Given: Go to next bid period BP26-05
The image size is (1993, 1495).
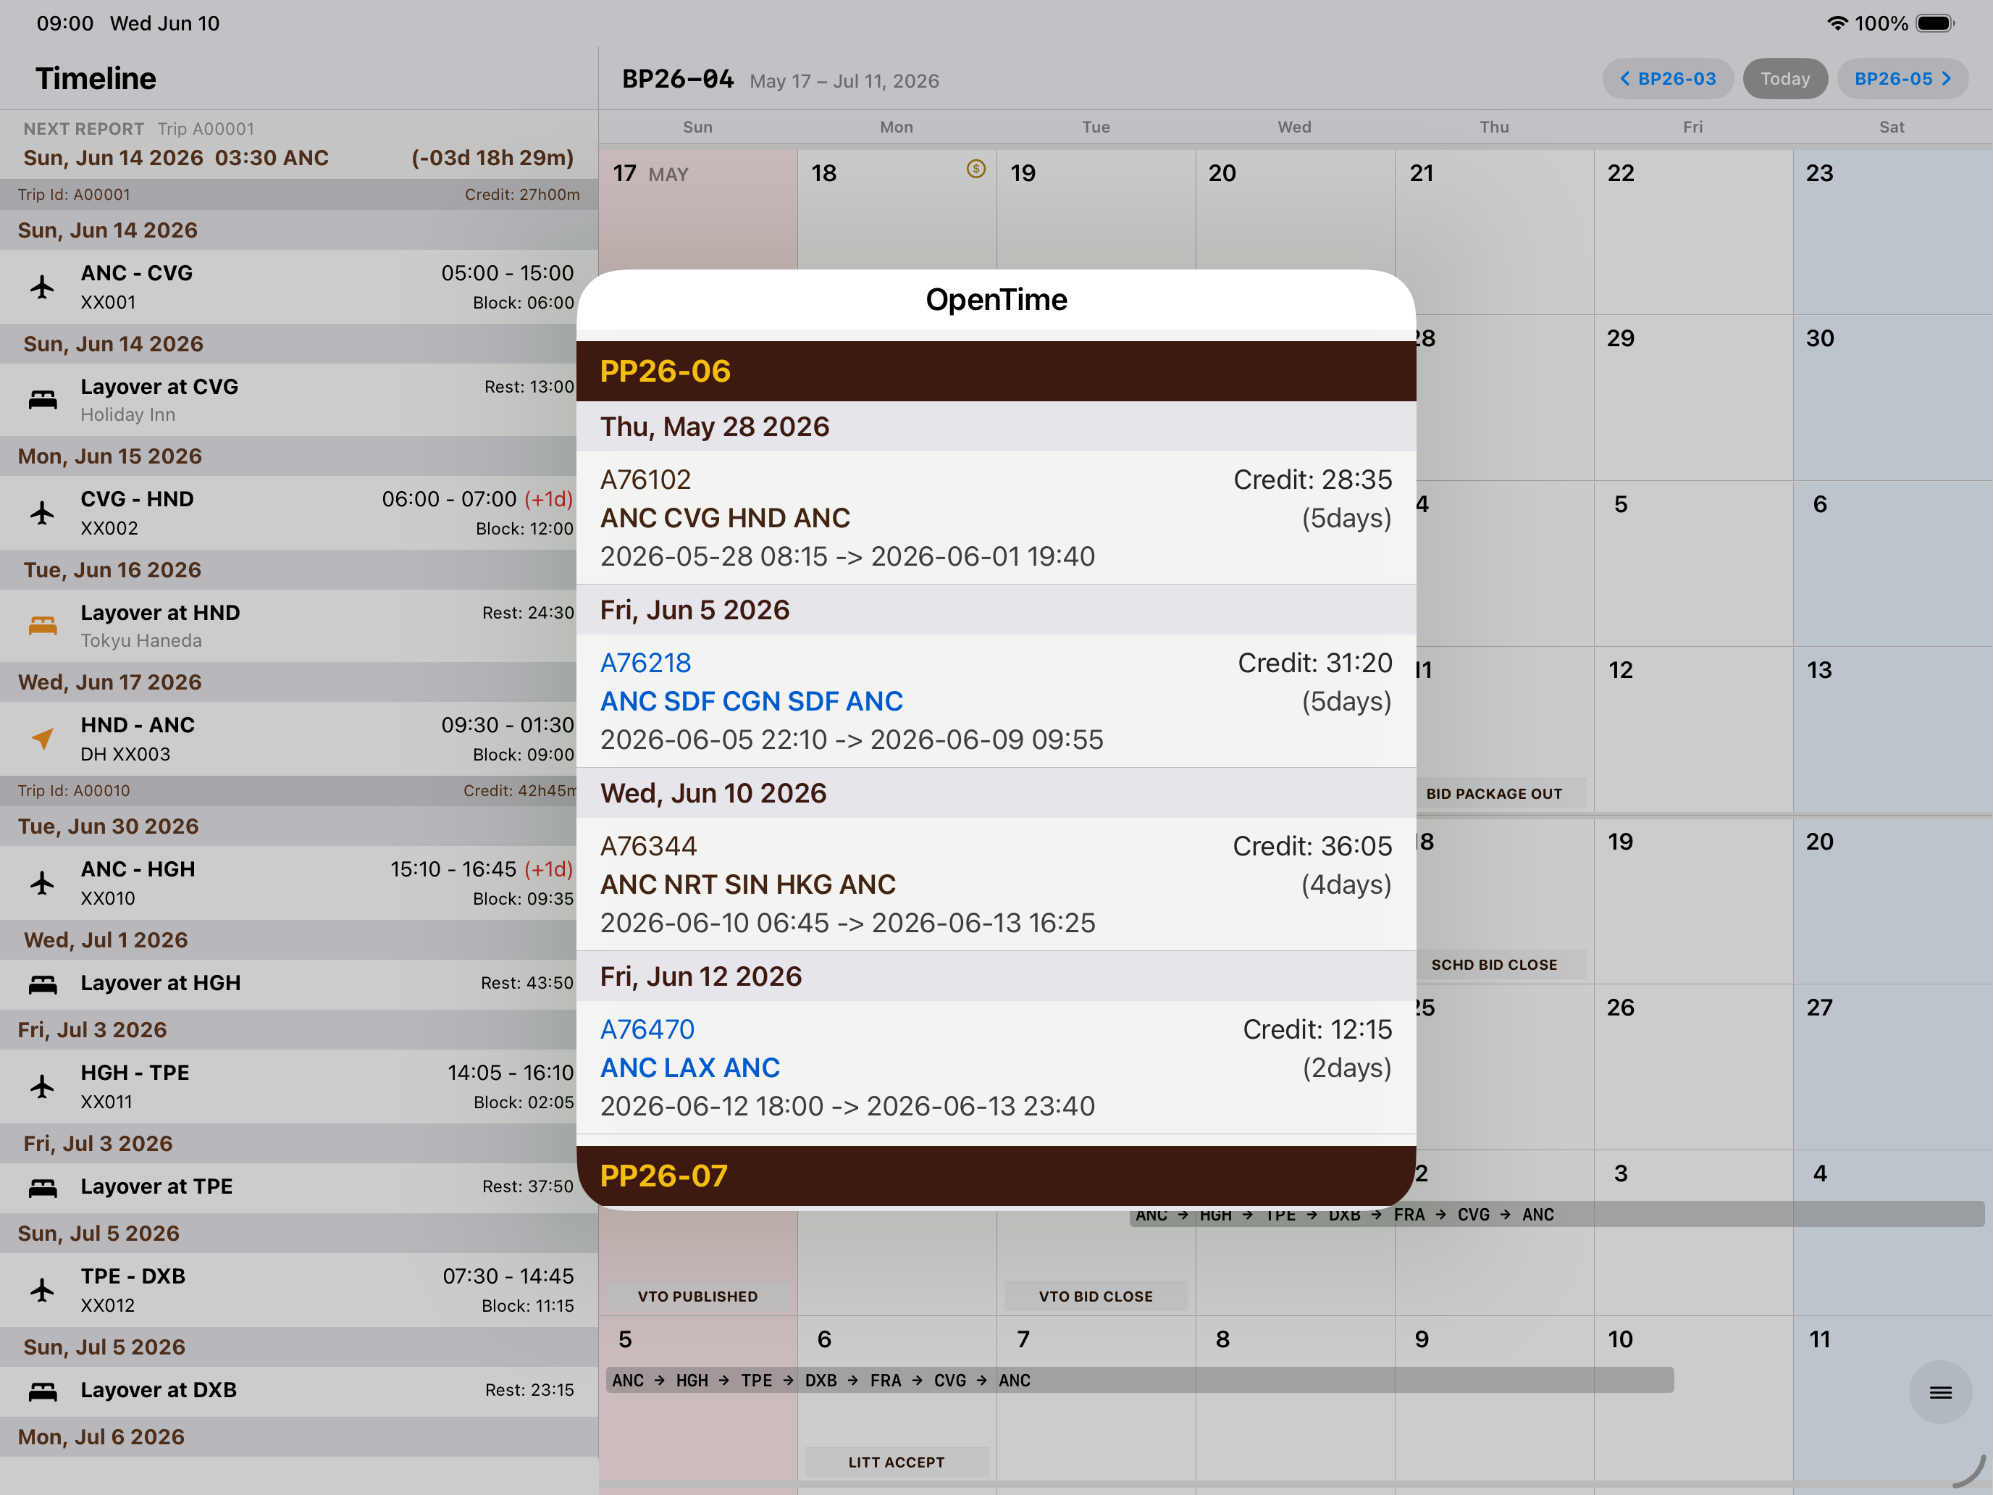Looking at the screenshot, I should [x=1902, y=78].
